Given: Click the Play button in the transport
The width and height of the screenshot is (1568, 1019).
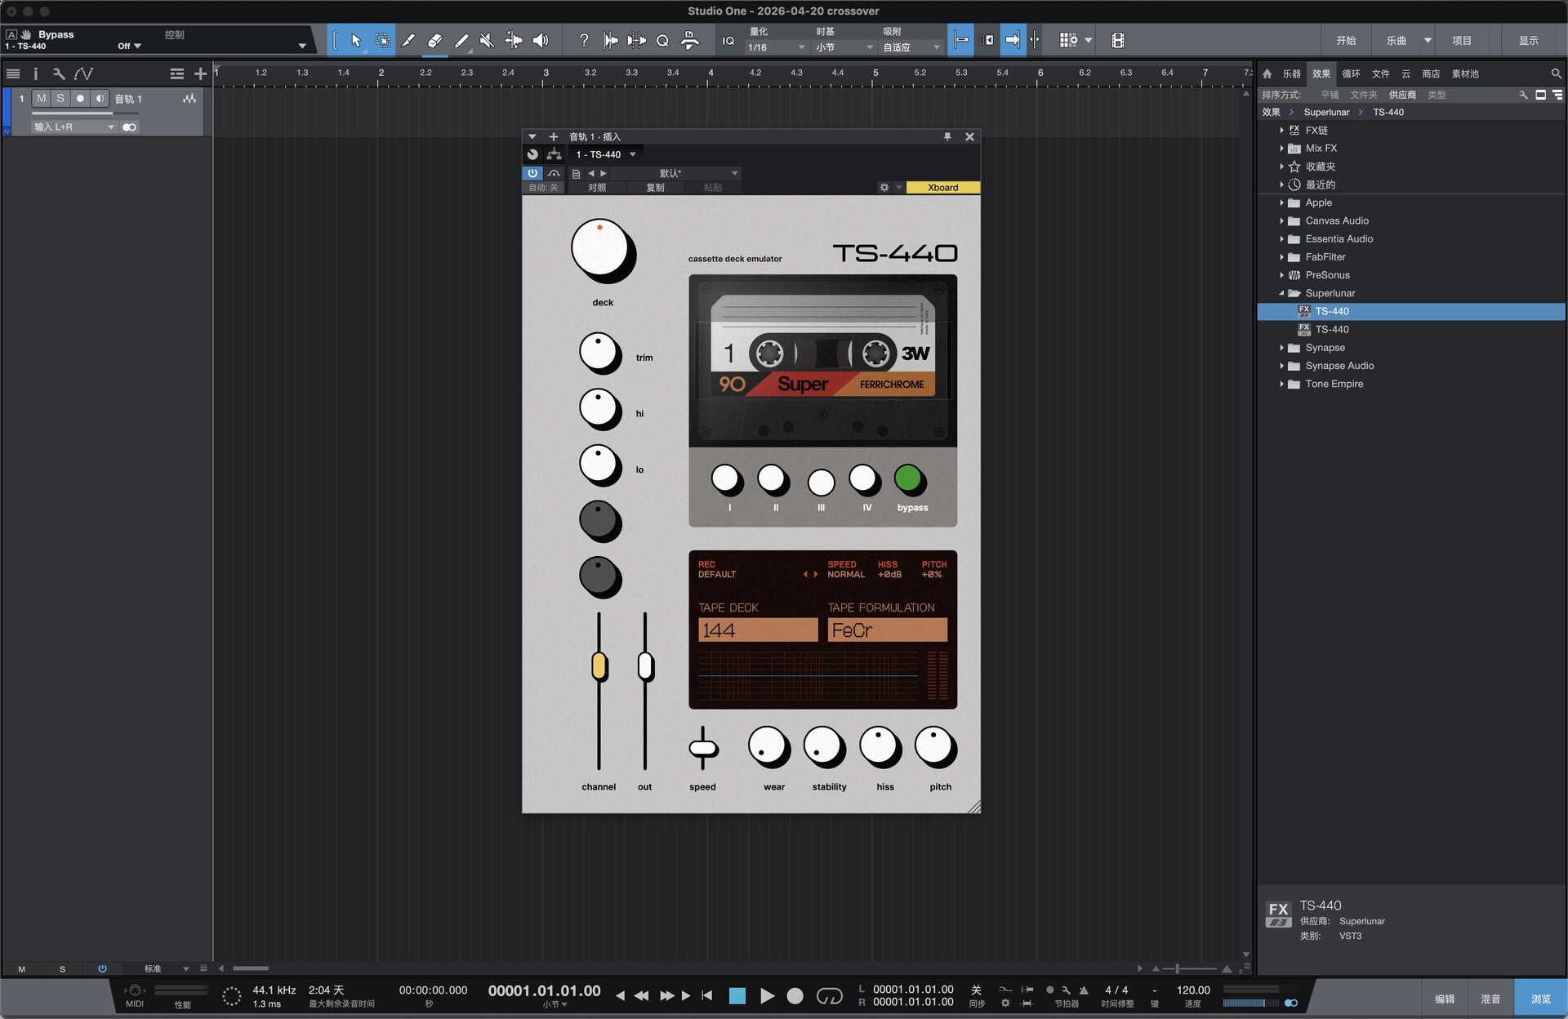Looking at the screenshot, I should click(x=766, y=995).
